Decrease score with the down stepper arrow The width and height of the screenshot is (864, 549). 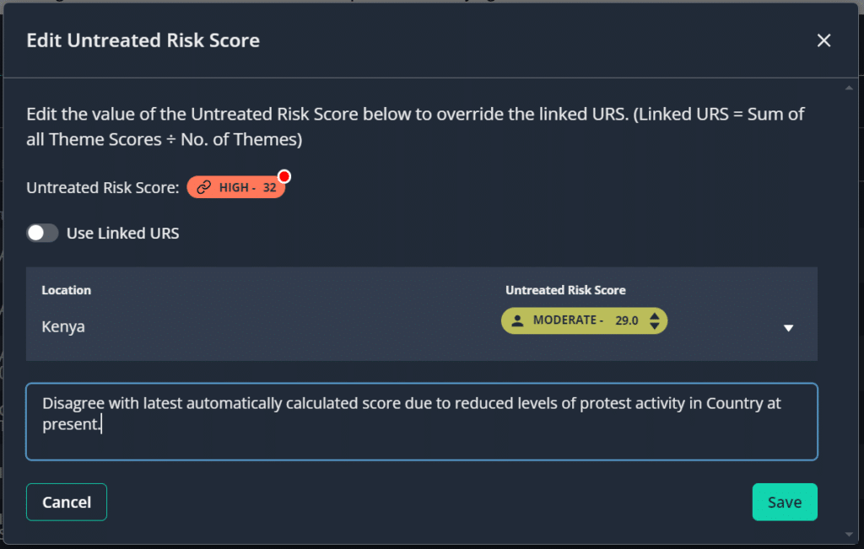(653, 326)
